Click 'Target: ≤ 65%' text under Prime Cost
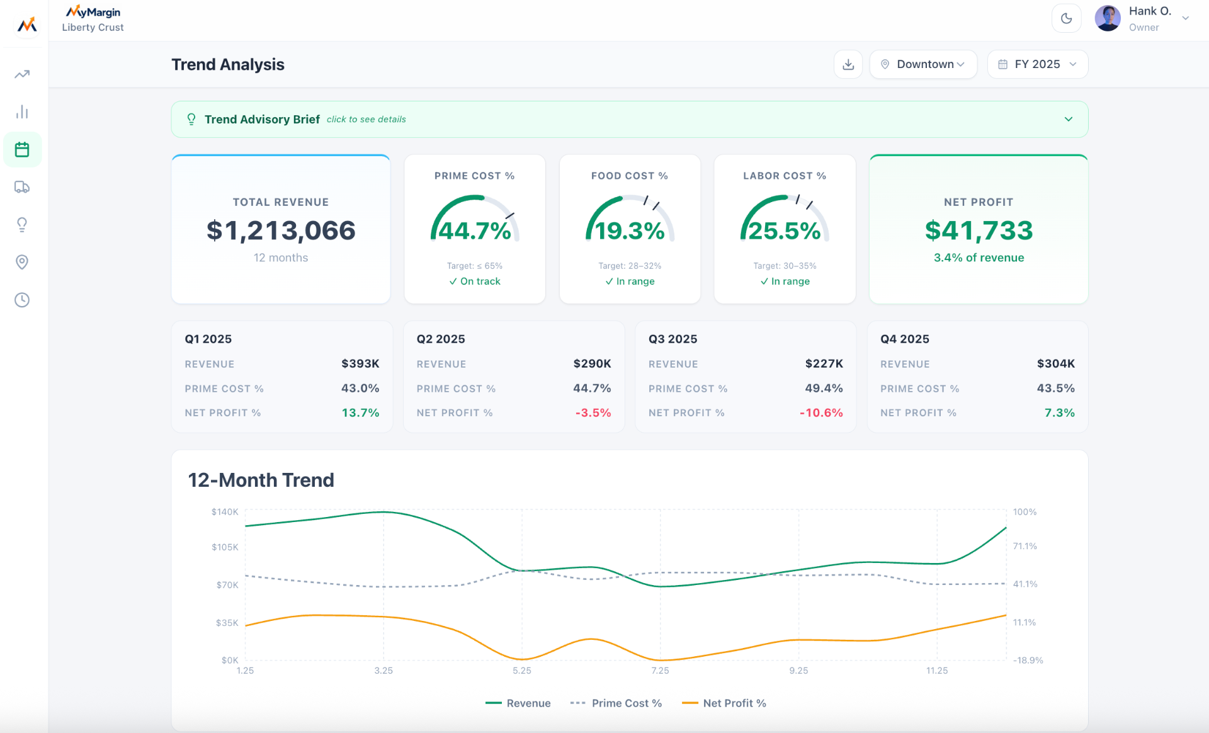This screenshot has height=733, width=1209. pos(475,266)
